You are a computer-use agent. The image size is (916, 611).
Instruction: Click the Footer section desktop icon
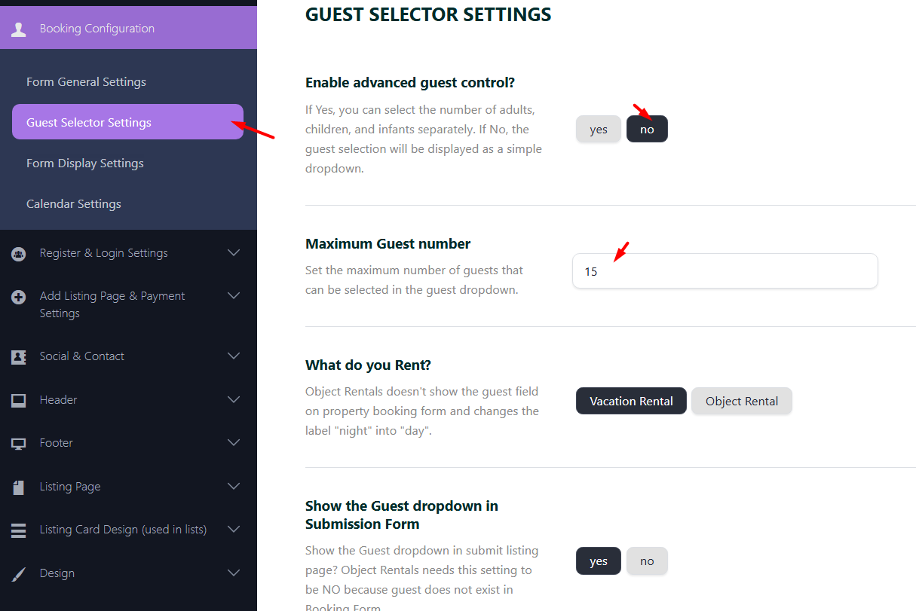click(19, 444)
